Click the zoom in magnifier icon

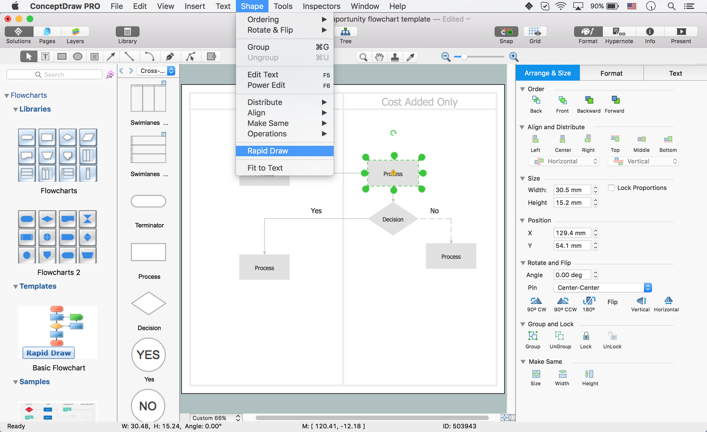(x=514, y=57)
